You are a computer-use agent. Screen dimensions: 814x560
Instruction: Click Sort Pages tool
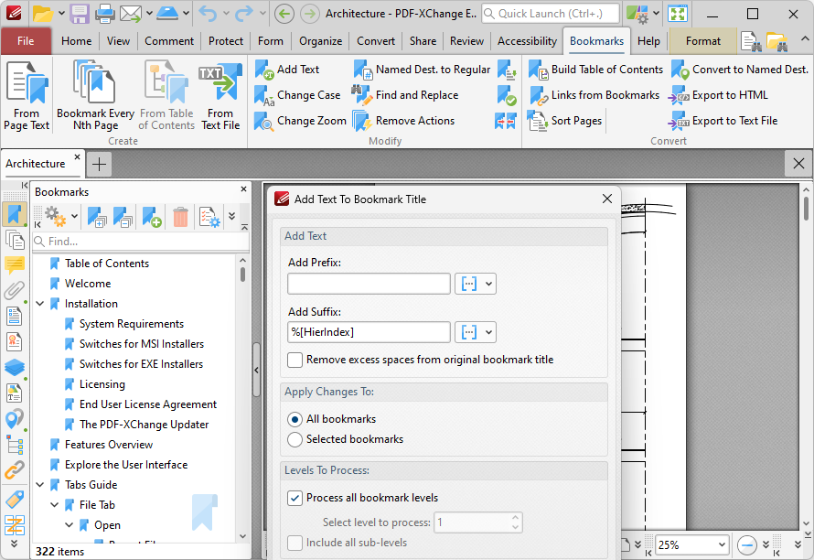[565, 121]
